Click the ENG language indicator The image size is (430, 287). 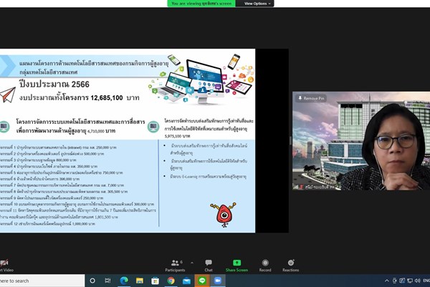coord(426,281)
